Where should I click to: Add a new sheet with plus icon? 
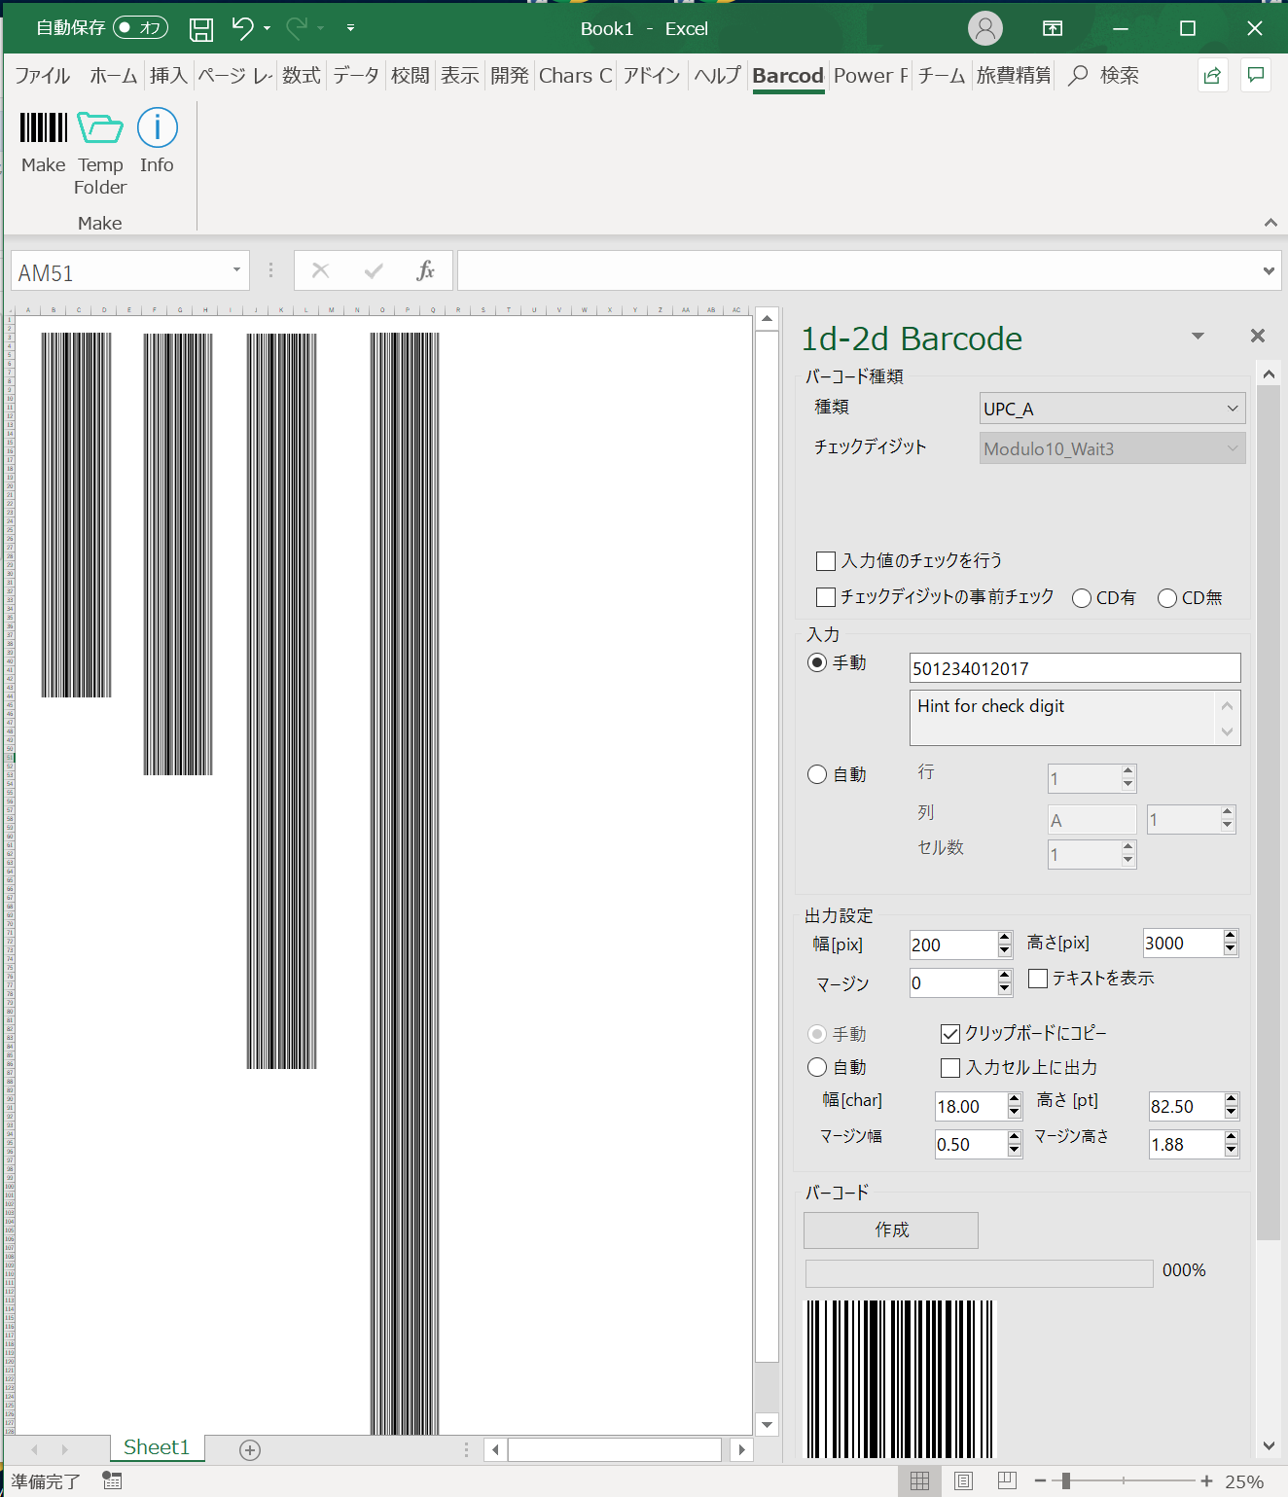point(250,1449)
